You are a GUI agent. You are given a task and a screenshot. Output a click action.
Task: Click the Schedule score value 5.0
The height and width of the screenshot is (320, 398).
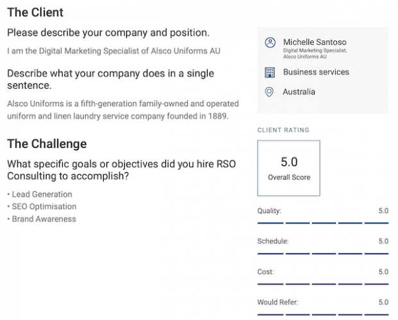[x=383, y=241]
